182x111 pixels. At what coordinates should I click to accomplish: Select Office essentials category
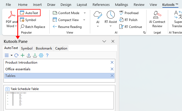point(59,69)
